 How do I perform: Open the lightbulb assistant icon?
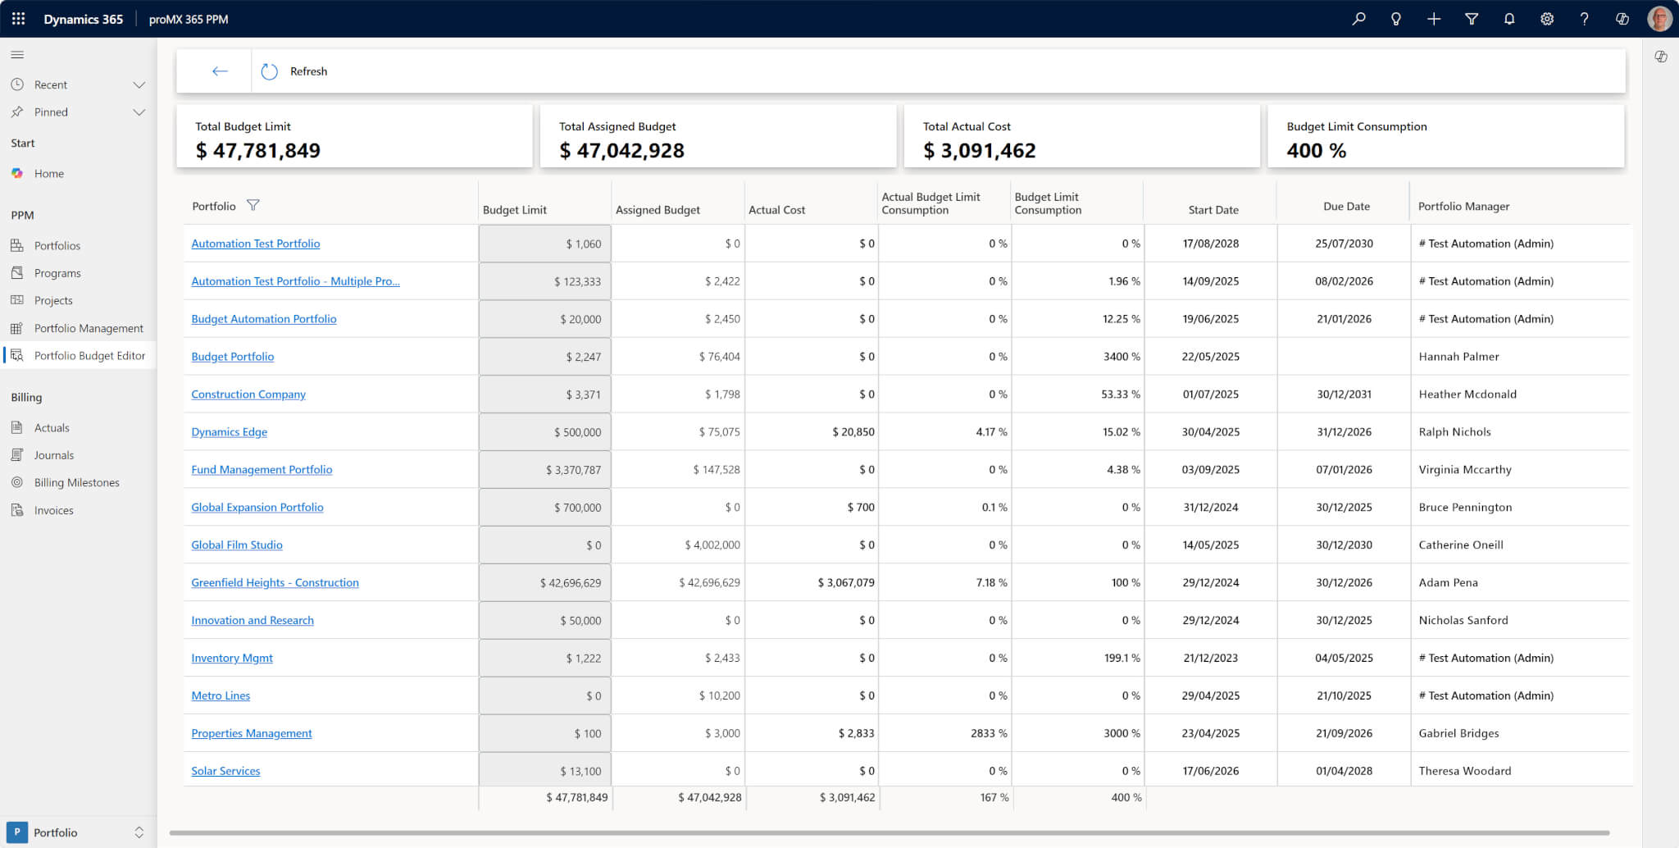1395,19
